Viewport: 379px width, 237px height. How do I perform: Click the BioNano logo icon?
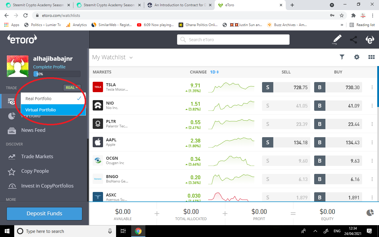tap(98, 179)
